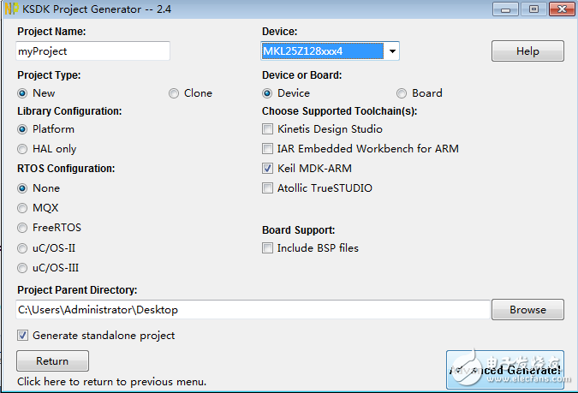This screenshot has height=393, width=578.
Task: Click the Browse button
Action: [527, 310]
